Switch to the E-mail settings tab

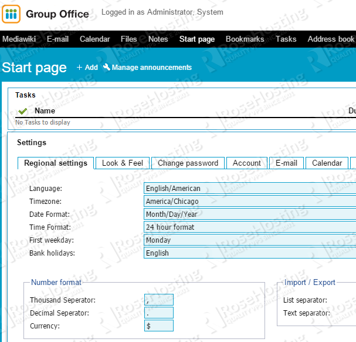pos(286,163)
